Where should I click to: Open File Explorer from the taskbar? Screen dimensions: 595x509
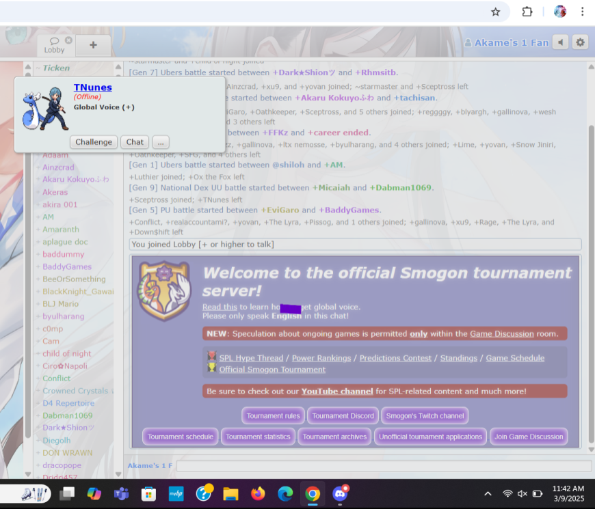pyautogui.click(x=230, y=493)
